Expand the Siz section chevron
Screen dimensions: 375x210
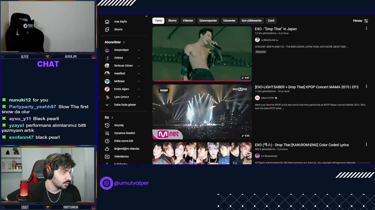[112, 118]
